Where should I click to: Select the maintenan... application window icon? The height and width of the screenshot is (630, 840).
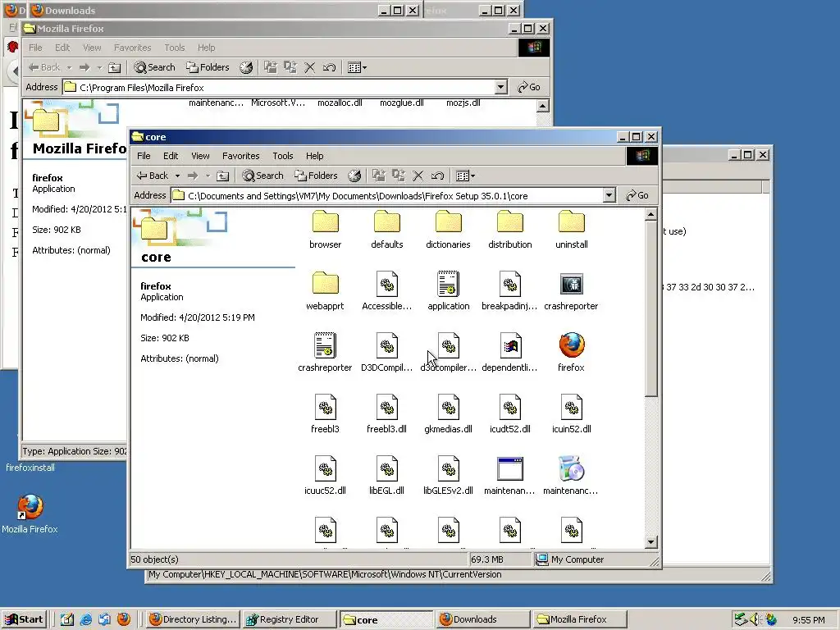click(510, 476)
